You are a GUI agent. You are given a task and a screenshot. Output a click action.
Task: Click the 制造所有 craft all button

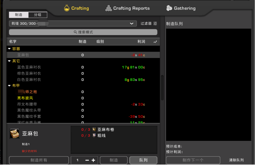(39, 160)
